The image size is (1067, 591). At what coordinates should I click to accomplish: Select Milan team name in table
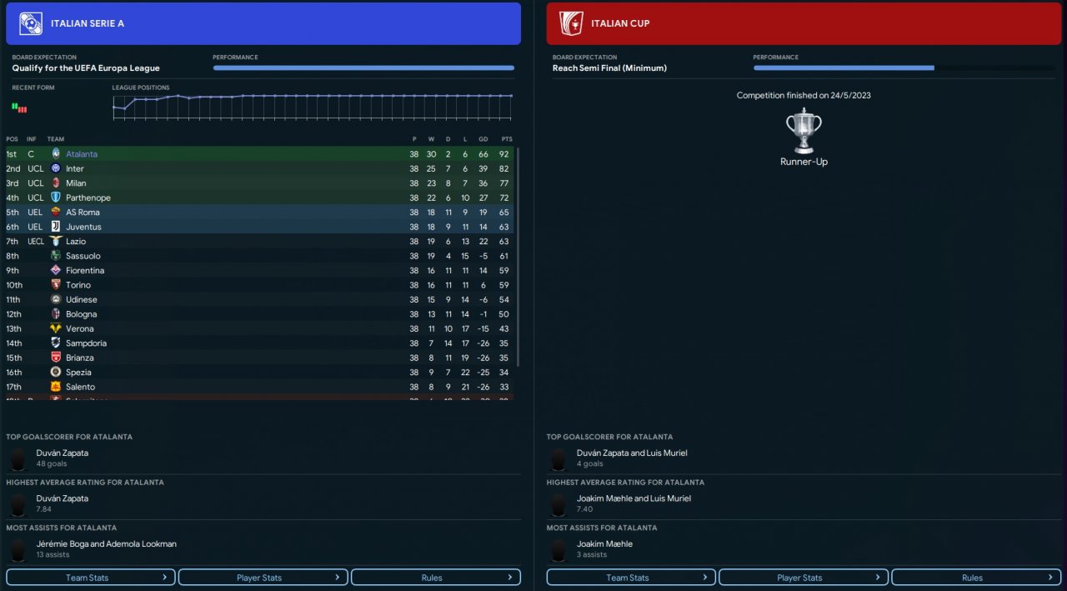(x=76, y=183)
